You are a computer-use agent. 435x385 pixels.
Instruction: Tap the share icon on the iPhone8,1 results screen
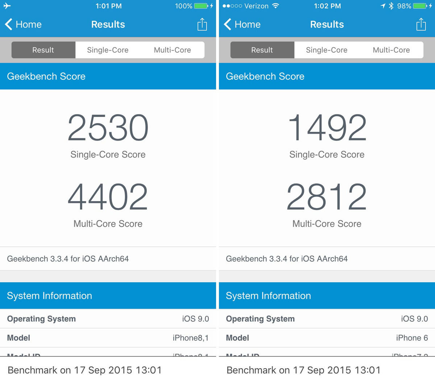(x=202, y=24)
